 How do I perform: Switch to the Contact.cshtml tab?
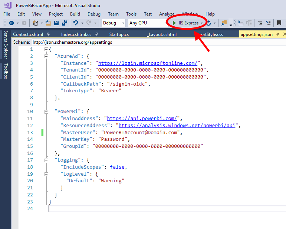pos(28,34)
